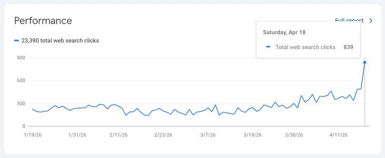This screenshot has width=385, height=158.
Task: Click the 23,390 total web search clicks legend
Action: point(60,41)
